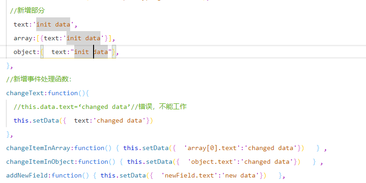The height and width of the screenshot is (183, 366).
Task: Click 'setData' in the addNewField line
Action: (x=133, y=176)
